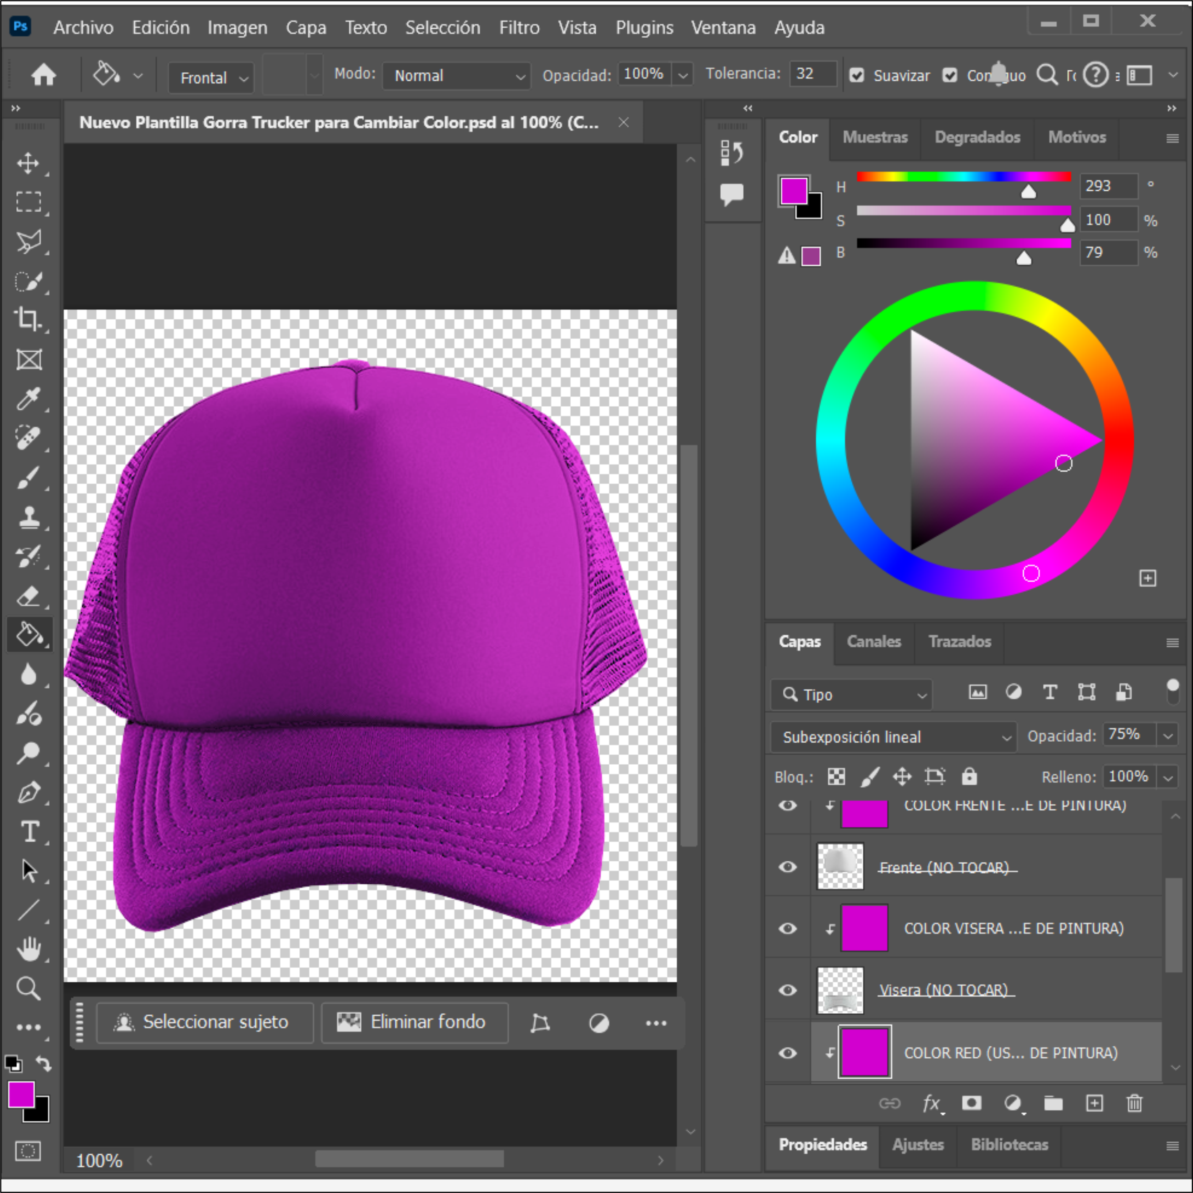Open the Filtro menu

519,28
